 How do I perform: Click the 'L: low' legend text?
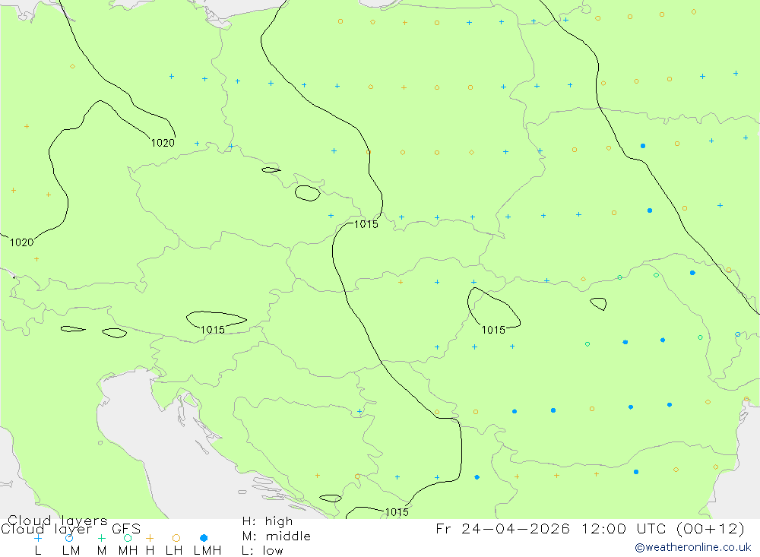(x=262, y=551)
